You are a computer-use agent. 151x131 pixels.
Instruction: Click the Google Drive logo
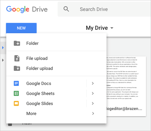[27, 9]
